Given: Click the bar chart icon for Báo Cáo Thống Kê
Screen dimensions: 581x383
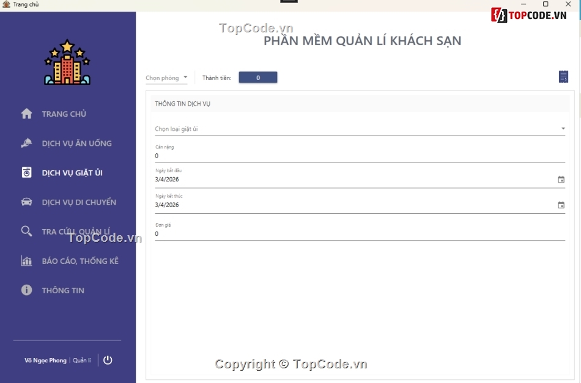Looking at the screenshot, I should pyautogui.click(x=26, y=261).
